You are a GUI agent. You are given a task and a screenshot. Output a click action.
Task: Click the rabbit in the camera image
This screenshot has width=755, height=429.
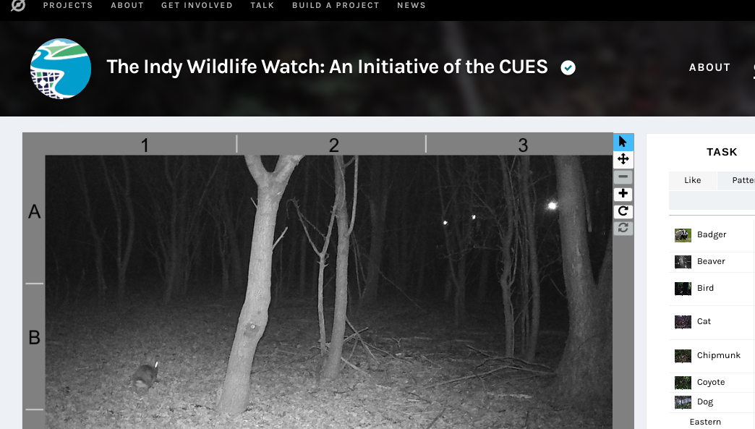point(146,374)
